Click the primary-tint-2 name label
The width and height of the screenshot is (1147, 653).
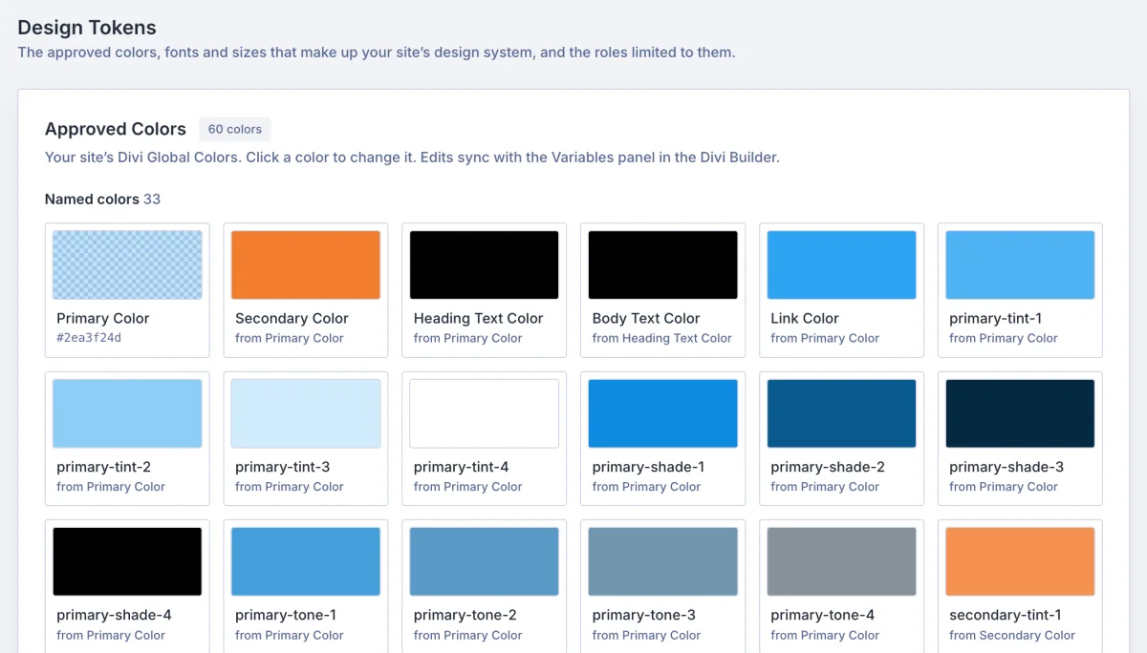103,467
